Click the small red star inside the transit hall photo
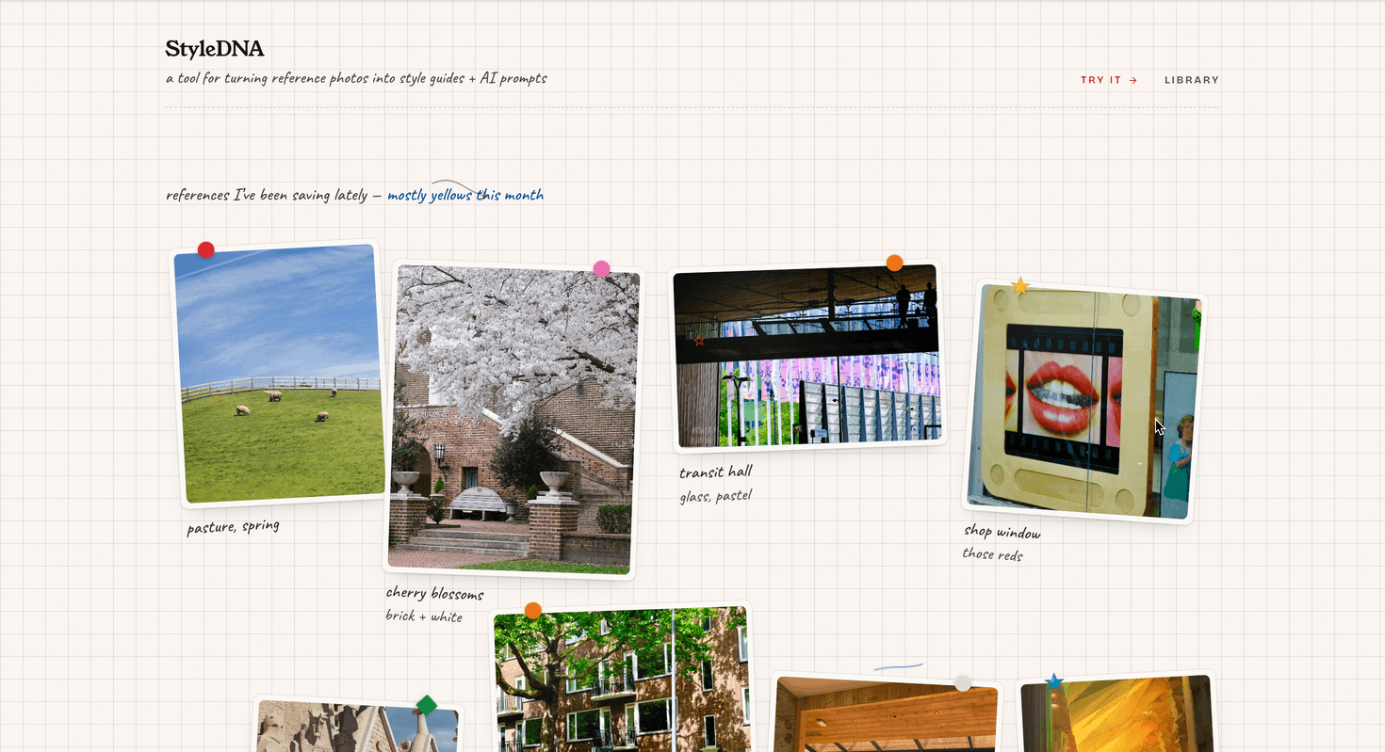Viewport: 1385px width, 752px height. (699, 341)
